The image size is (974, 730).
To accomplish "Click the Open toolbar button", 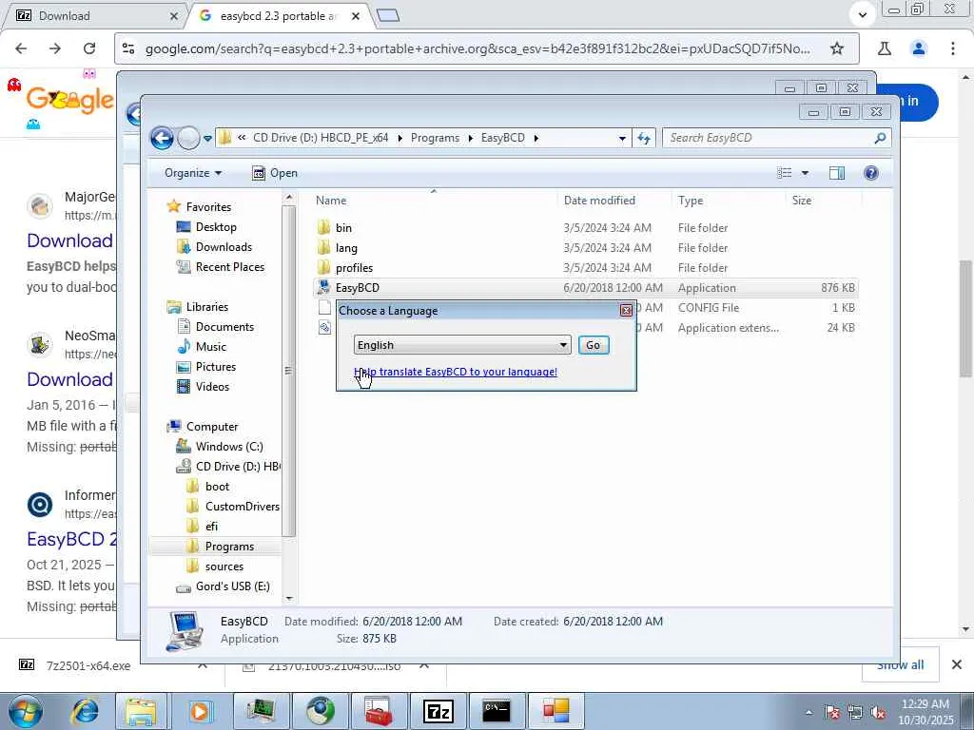I will 275,173.
